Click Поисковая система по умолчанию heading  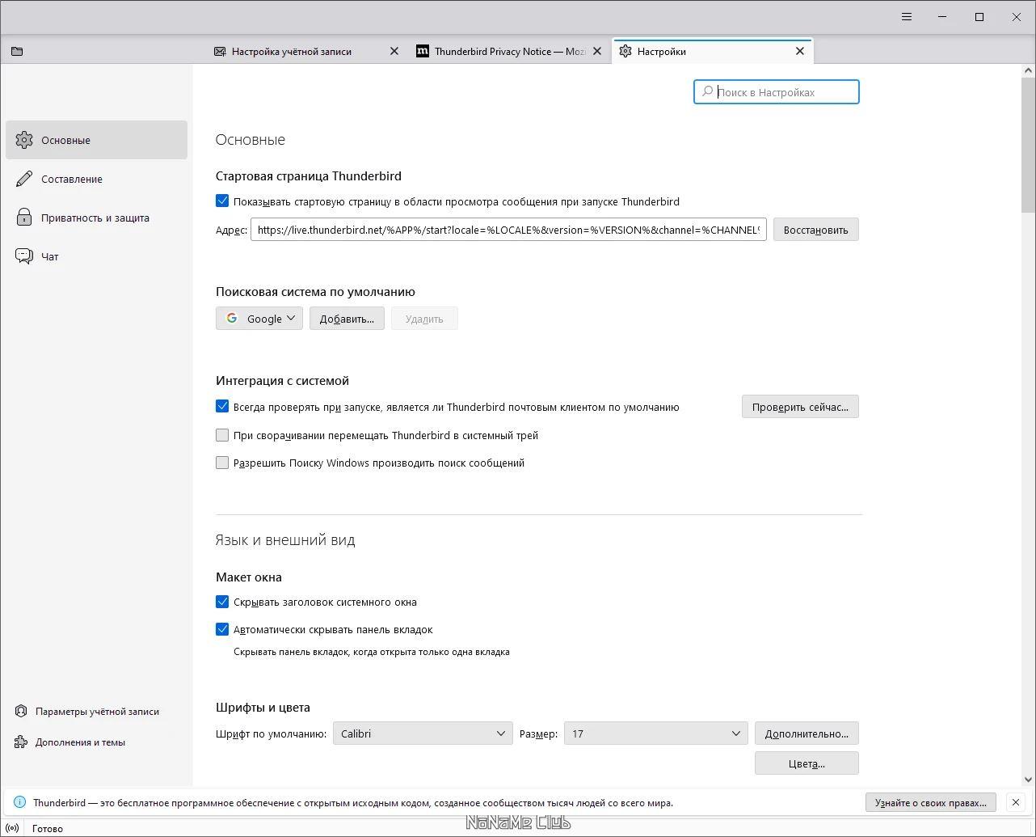coord(315,291)
